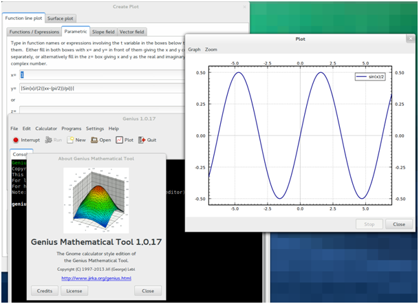
Task: Click the z= input field in Create Plot
Action: 102,110
